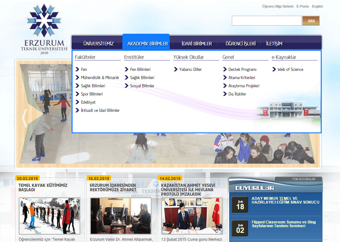Select Fen Bilimleri under Enstitüler
This screenshot has height=242, width=340.
tap(140, 69)
